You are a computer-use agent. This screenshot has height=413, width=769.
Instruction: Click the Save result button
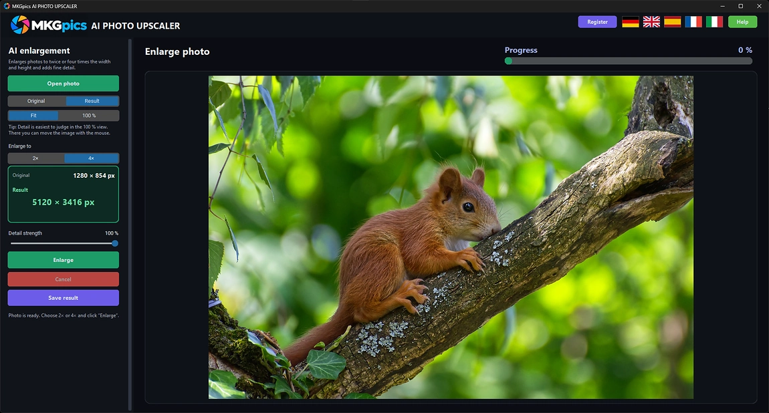tap(64, 298)
